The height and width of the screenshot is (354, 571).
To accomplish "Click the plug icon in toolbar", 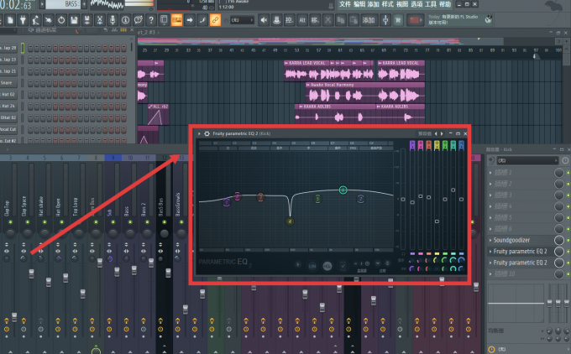I will 23,20.
